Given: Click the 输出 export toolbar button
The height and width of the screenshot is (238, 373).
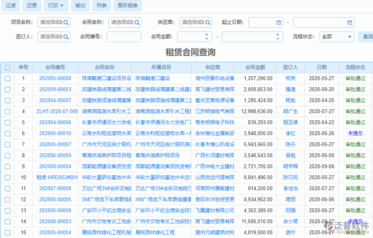Looking at the screenshot, I should point(80,6).
